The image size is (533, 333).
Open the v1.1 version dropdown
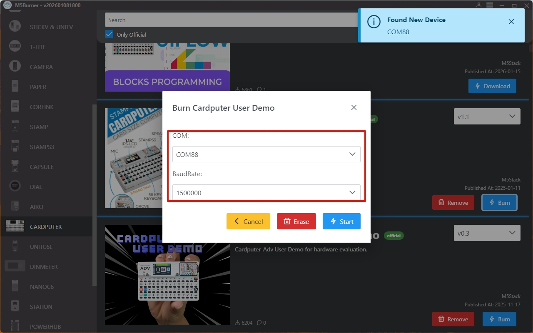[x=487, y=117]
